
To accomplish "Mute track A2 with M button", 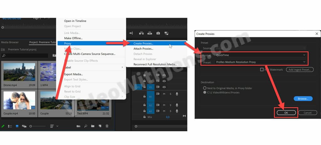I will click(x=164, y=105).
